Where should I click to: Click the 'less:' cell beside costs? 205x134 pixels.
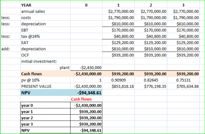click(10, 18)
